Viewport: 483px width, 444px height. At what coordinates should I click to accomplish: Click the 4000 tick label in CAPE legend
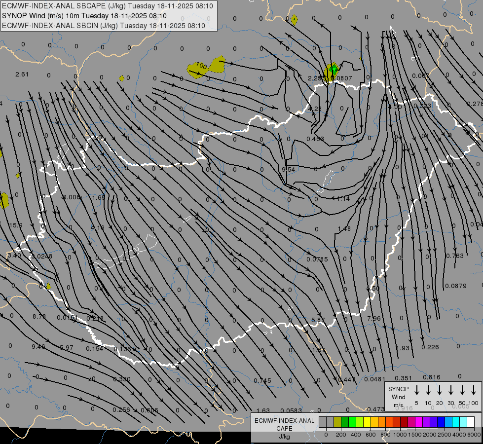click(x=459, y=435)
